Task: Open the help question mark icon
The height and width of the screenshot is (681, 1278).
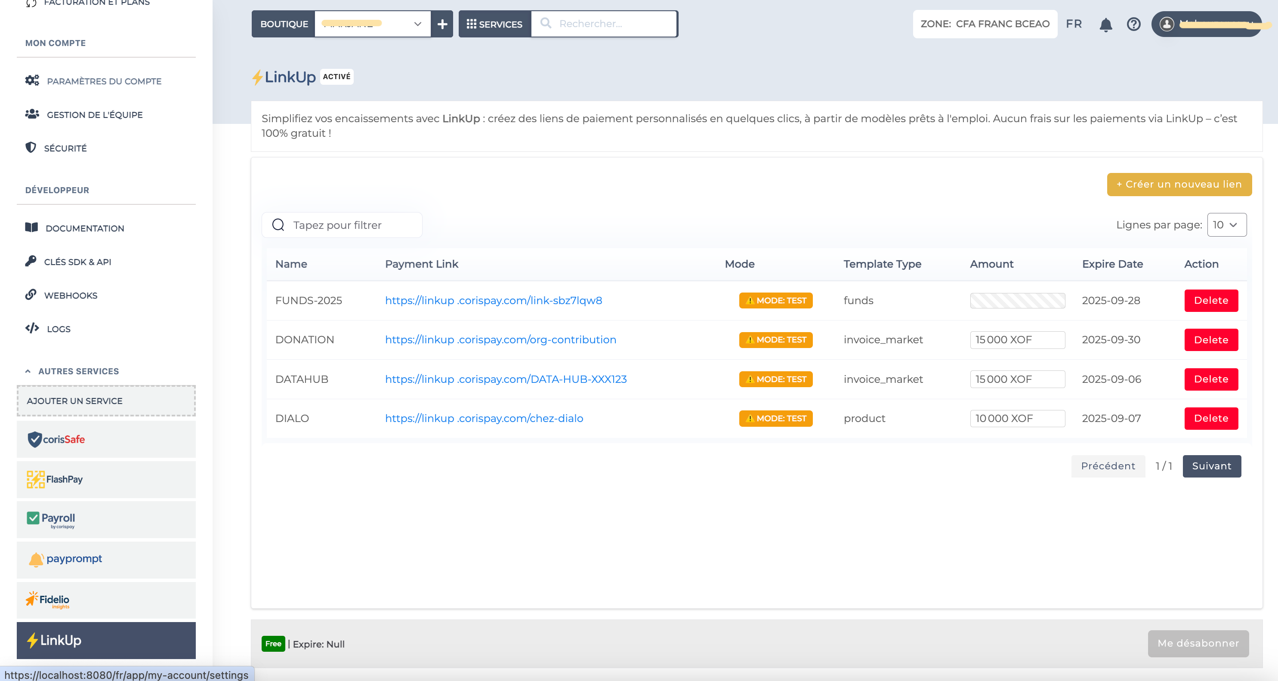Action: click(1133, 24)
